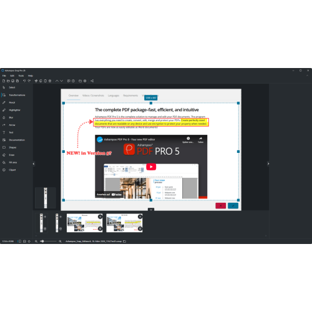Select the Clipart tool
312x312 pixels.
[x=12, y=170]
